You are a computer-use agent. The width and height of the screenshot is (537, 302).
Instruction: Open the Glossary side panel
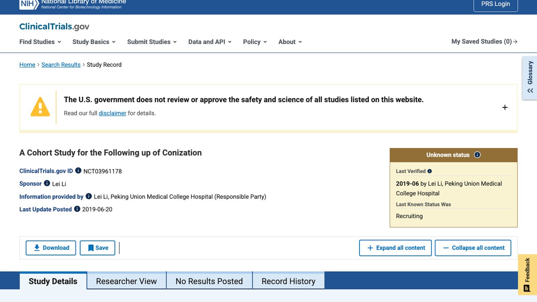530,78
